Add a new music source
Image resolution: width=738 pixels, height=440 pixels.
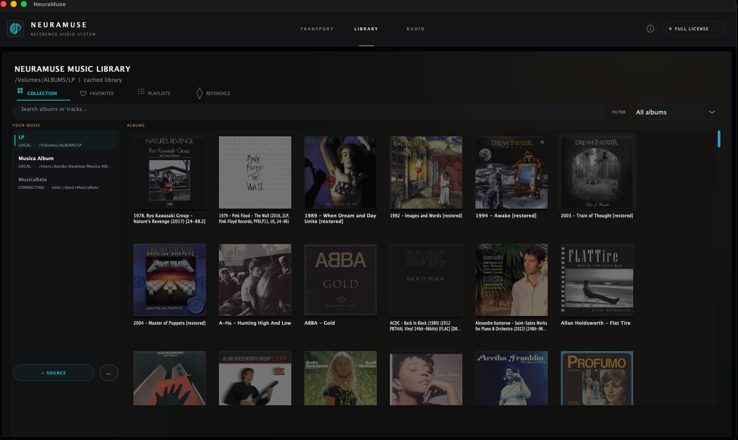click(54, 373)
